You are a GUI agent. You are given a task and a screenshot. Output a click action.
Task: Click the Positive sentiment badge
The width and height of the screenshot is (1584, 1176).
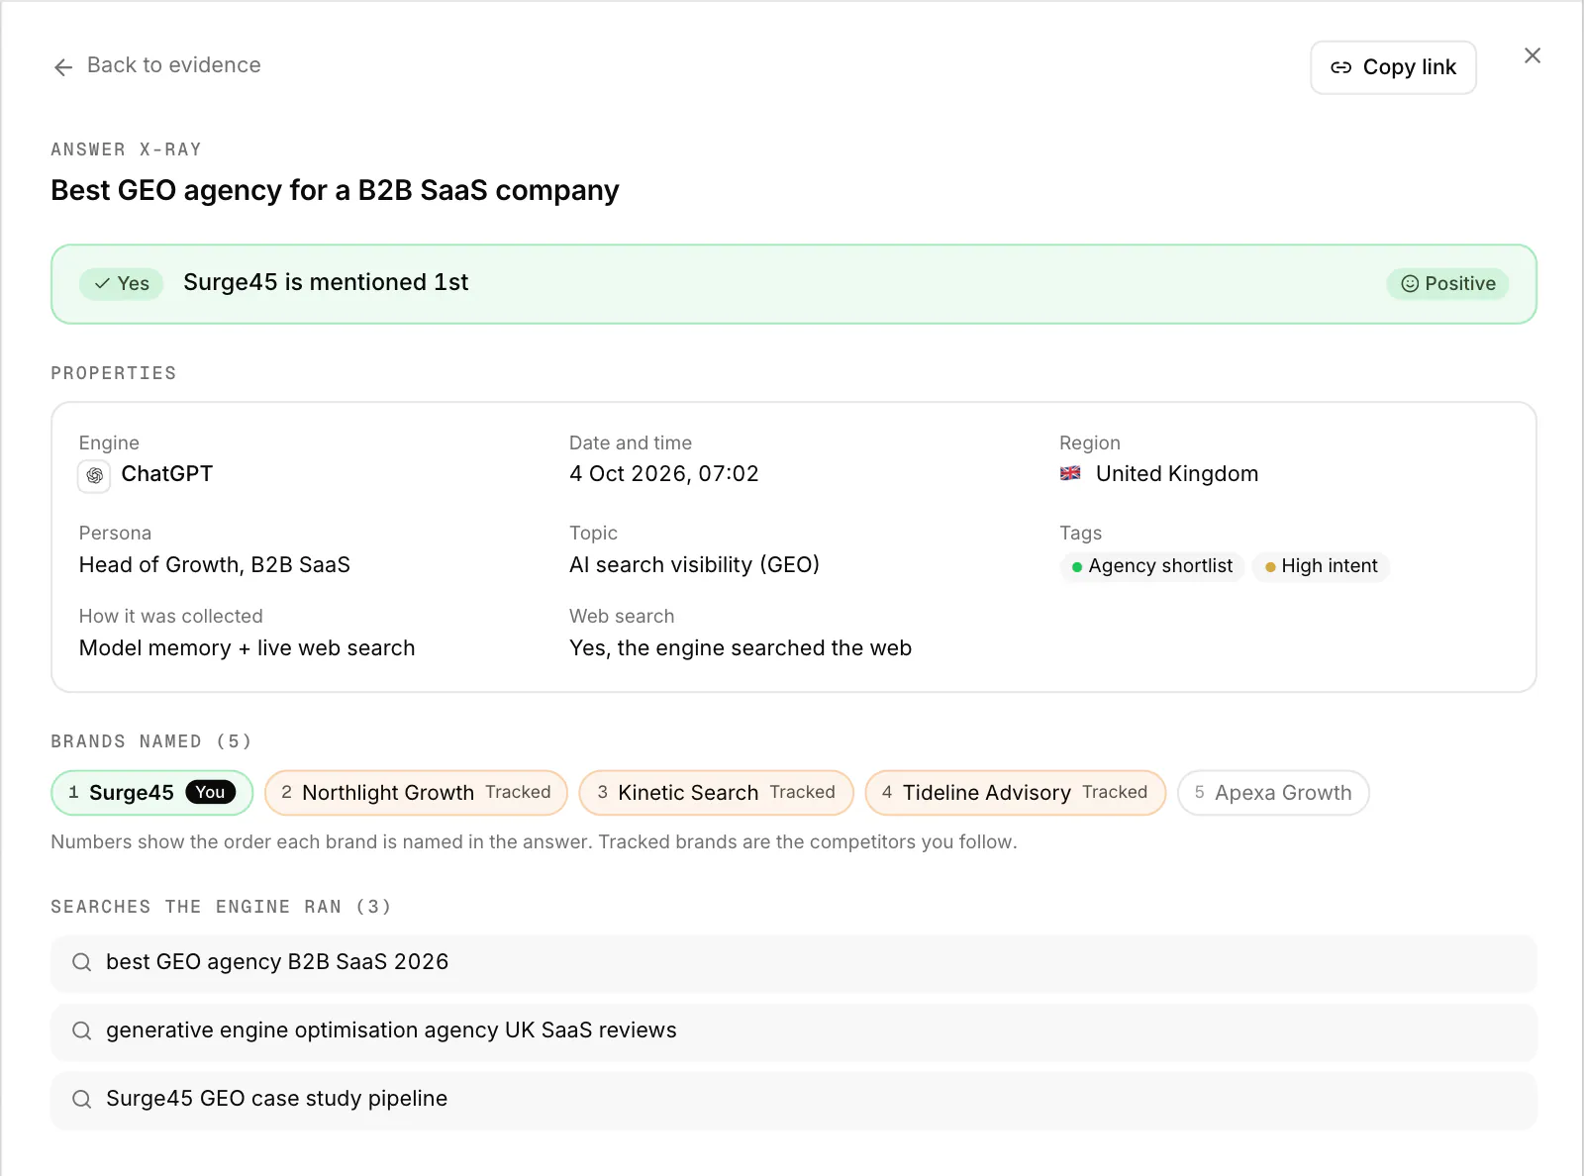[x=1447, y=284]
